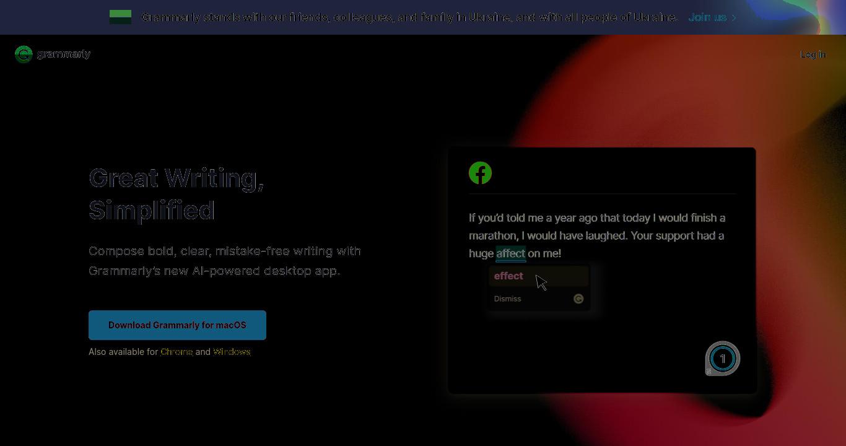Open the Chrome availability link

coord(177,352)
